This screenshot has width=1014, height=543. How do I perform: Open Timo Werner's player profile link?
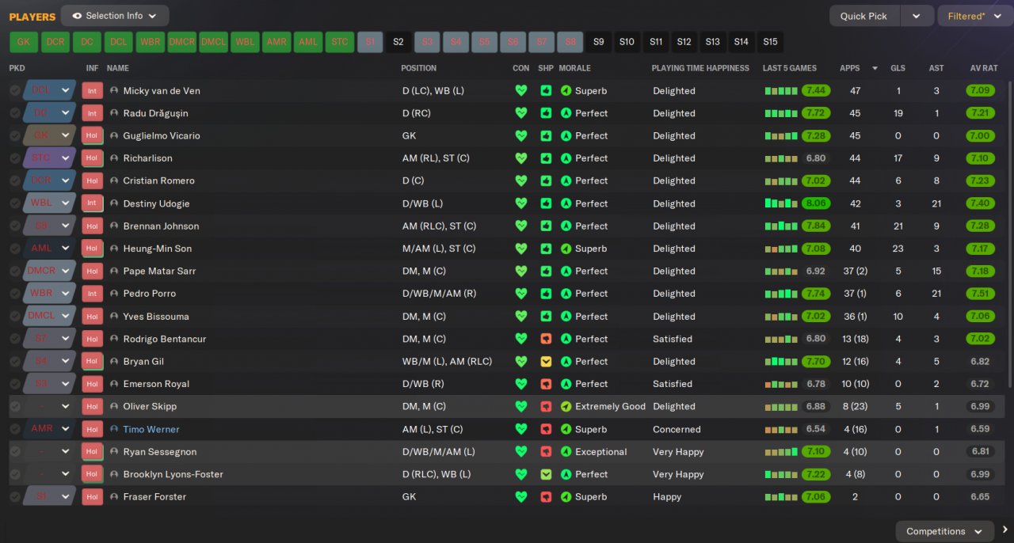[151, 429]
